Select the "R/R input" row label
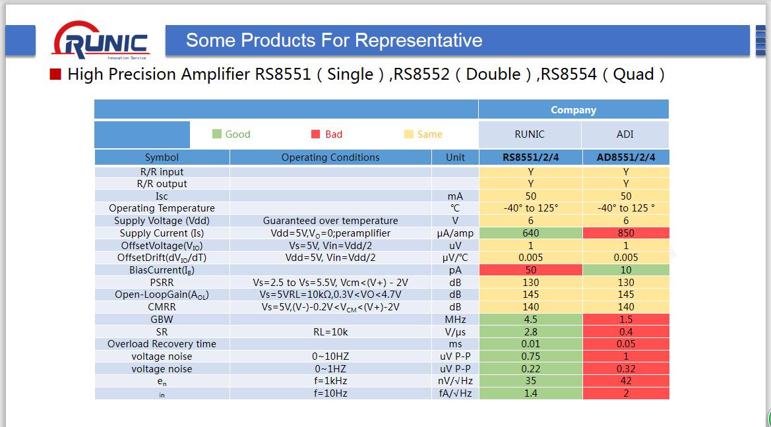The image size is (771, 427). point(162,172)
